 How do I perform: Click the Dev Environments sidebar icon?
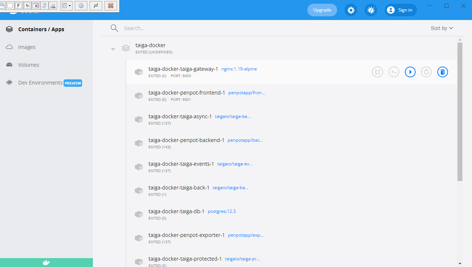tap(10, 83)
